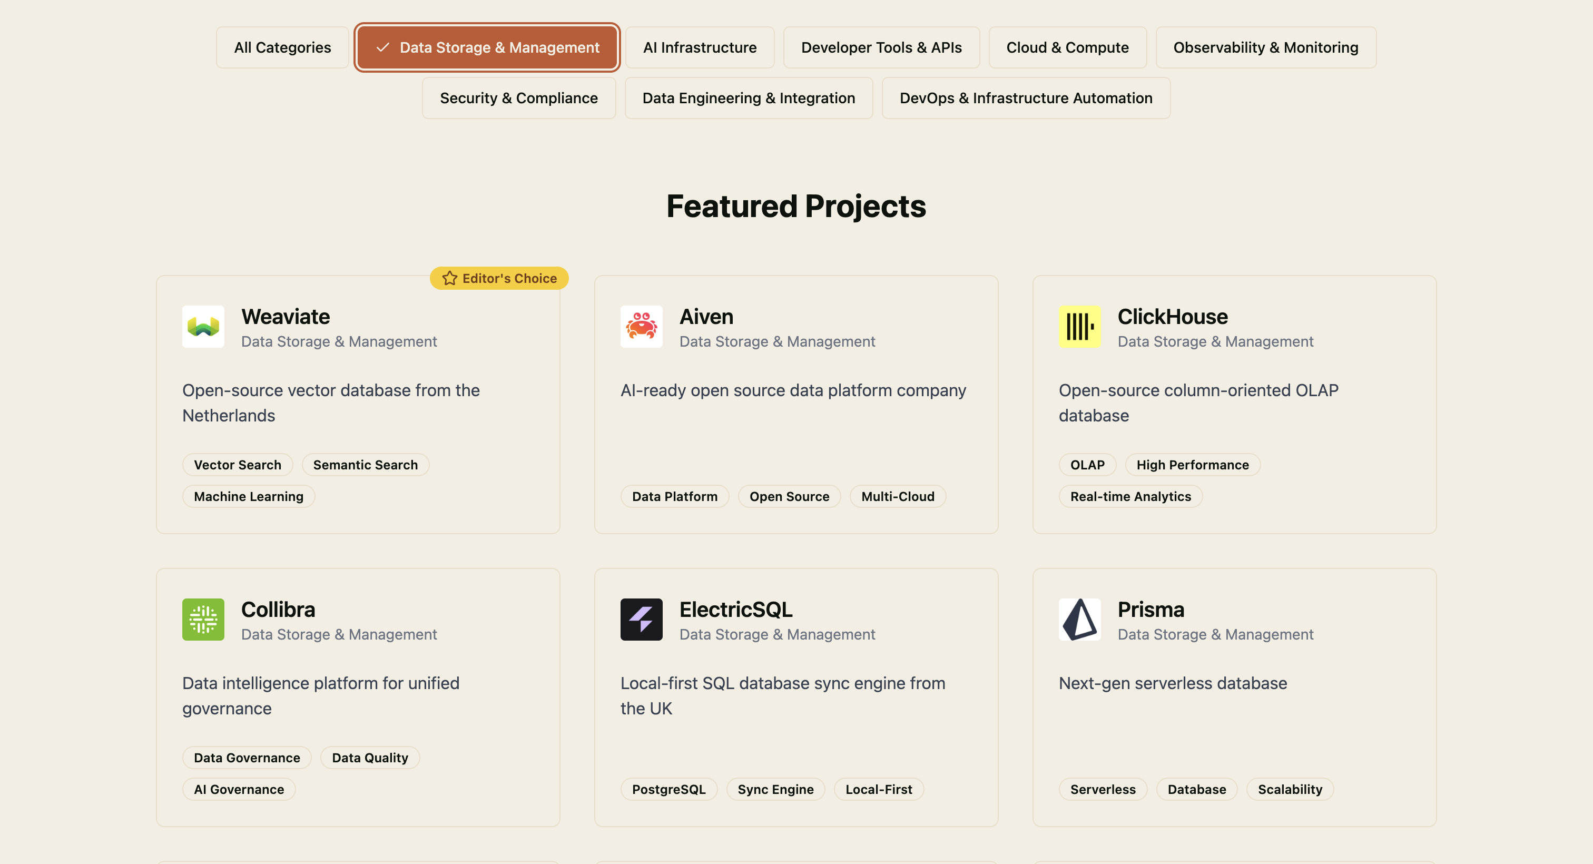The height and width of the screenshot is (864, 1593).
Task: Deselect the Data Storage & Management filter
Action: 487,47
